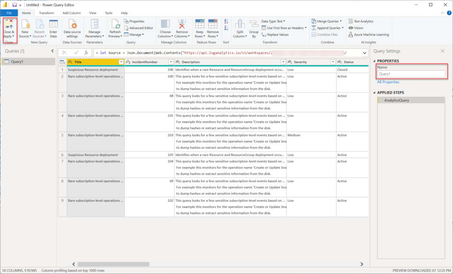Click the Remove Columns icon
Image resolution: width=453 pixels, height=274 pixels.
(182, 24)
